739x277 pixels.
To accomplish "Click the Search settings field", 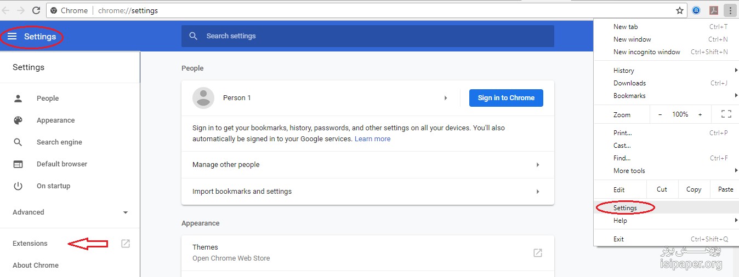I will pyautogui.click(x=368, y=36).
